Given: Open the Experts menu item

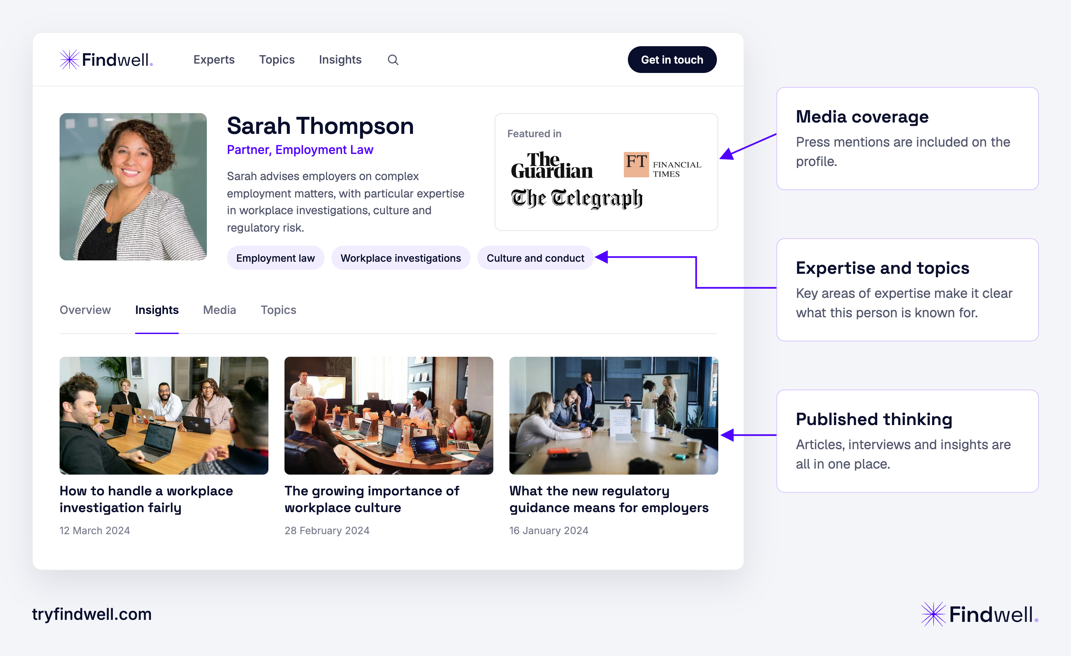Looking at the screenshot, I should pos(214,60).
